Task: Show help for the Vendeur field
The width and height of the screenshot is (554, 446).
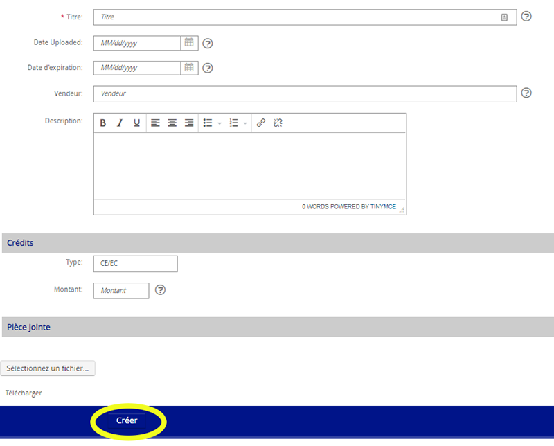Action: pos(526,93)
